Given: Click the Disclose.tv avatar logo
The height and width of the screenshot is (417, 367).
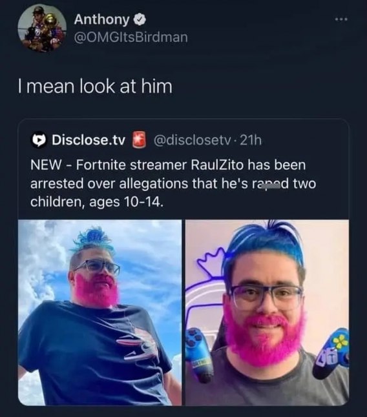Looking at the screenshot, I should (x=39, y=139).
